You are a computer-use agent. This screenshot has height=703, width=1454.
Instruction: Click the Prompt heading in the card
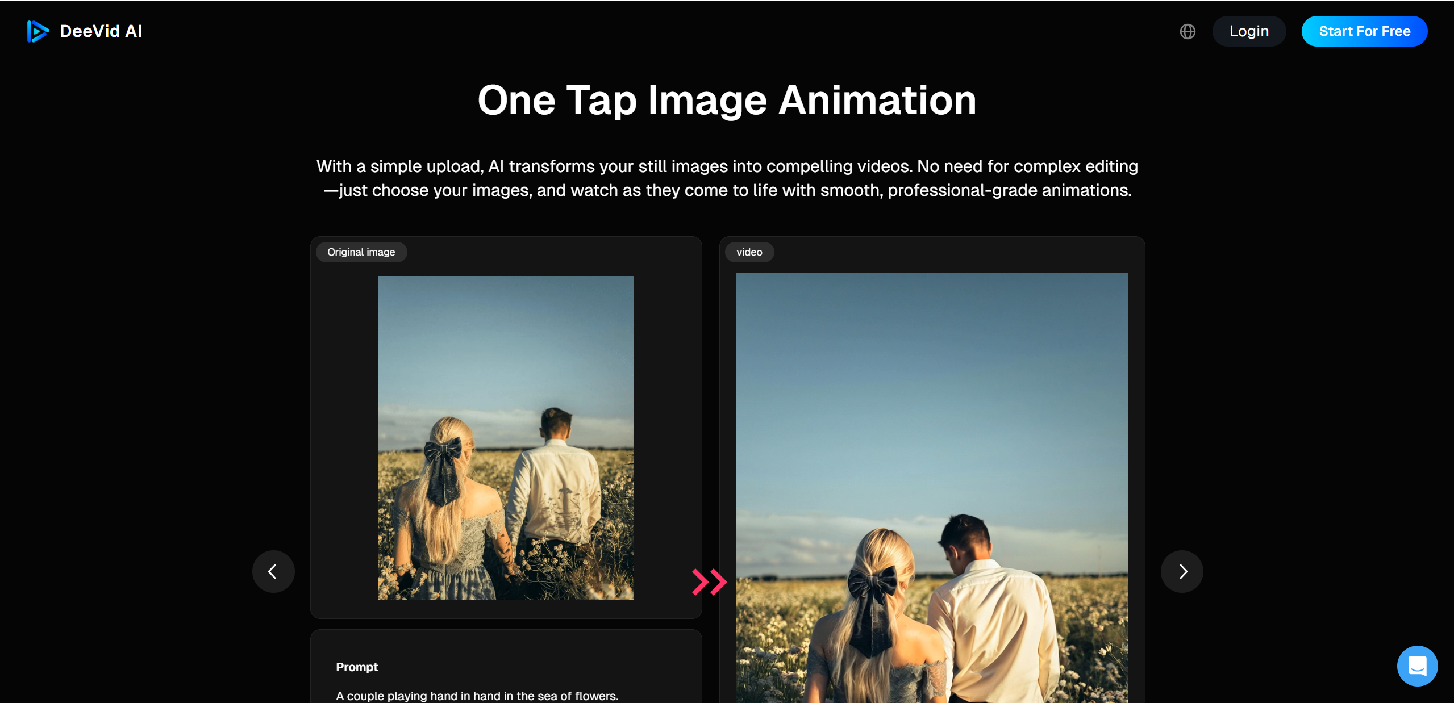[x=357, y=667]
